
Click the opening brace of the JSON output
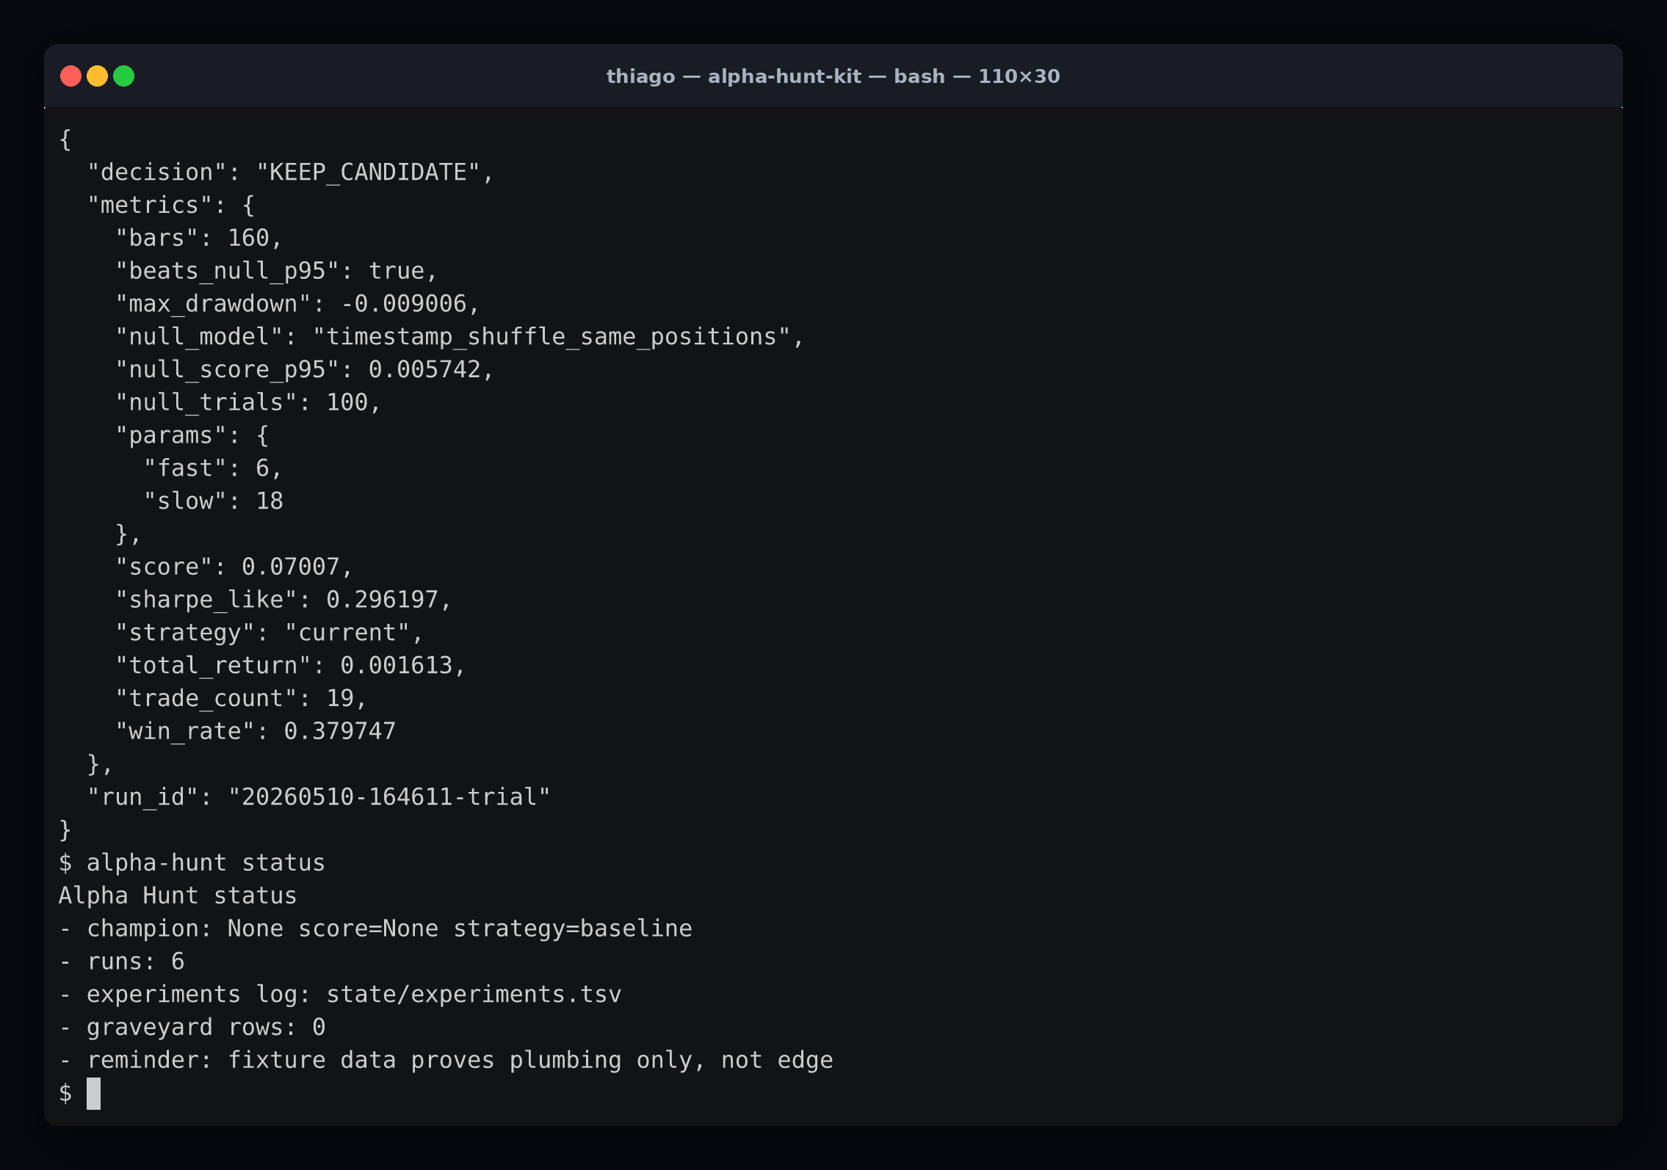65,139
